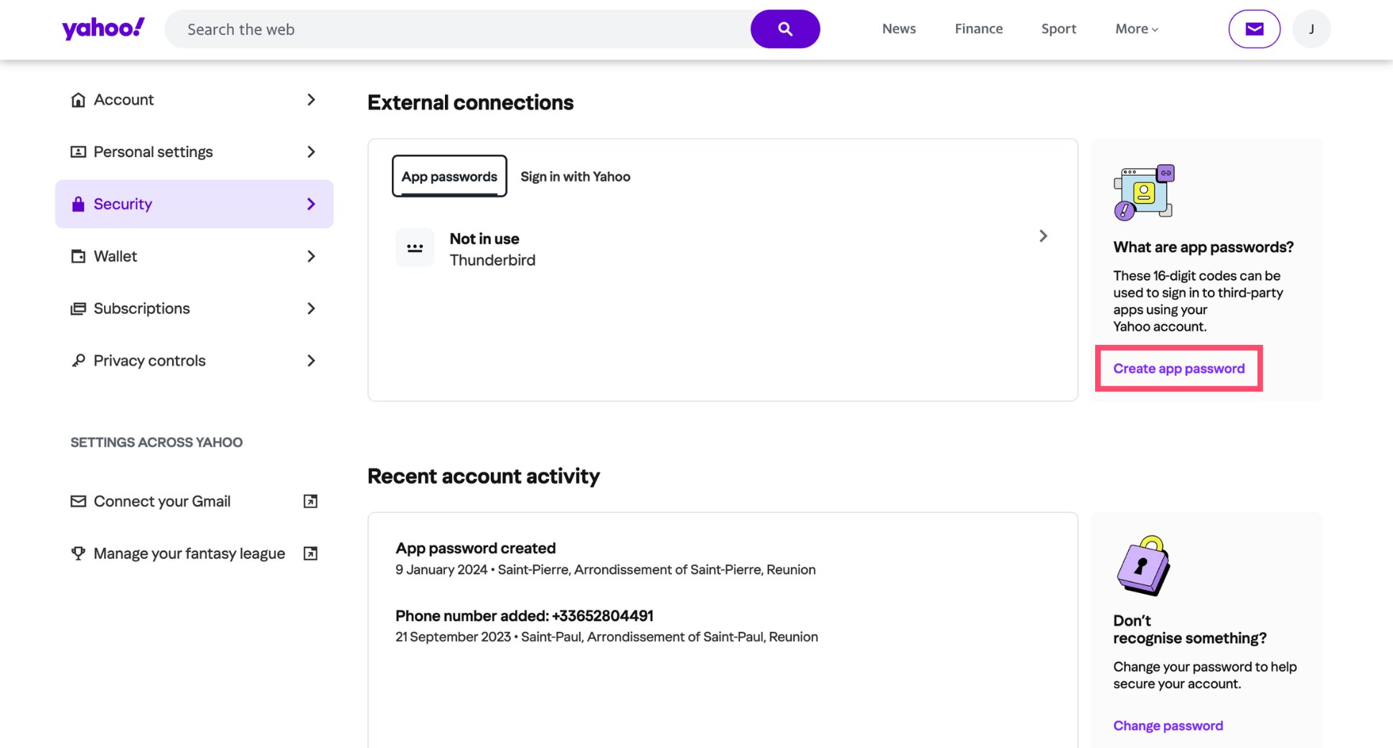This screenshot has height=748, width=1393.
Task: Go to Finance in top navigation
Action: [x=979, y=29]
